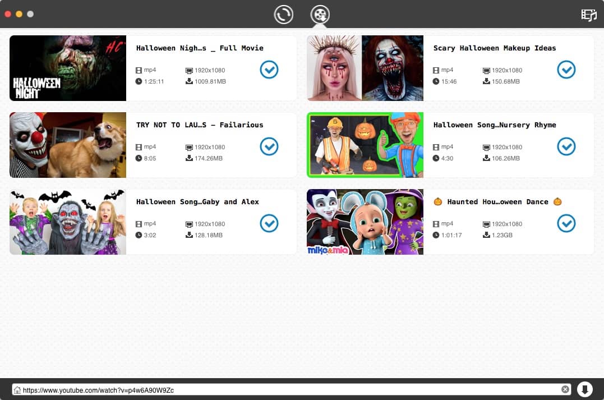Open the Scary Halloween Makeup Ideas thumbnail
The height and width of the screenshot is (400, 604).
(365, 68)
